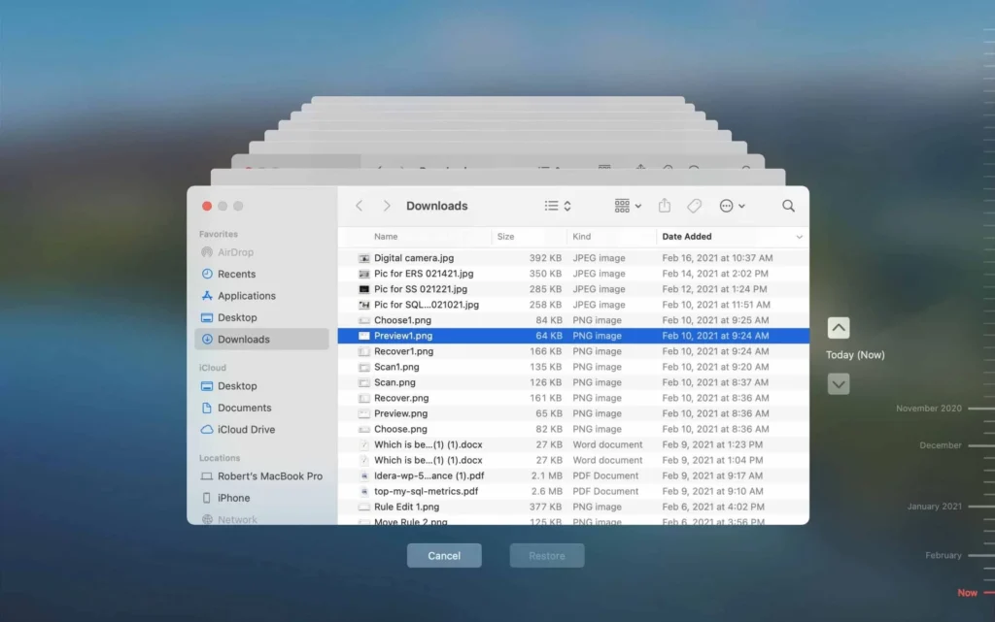Screen dimensions: 995x622
Task: Select Idera-wp-5...ance (1).pdf file
Action: click(573, 475)
